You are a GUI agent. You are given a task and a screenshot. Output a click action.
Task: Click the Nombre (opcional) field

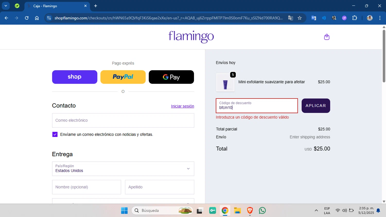click(86, 187)
